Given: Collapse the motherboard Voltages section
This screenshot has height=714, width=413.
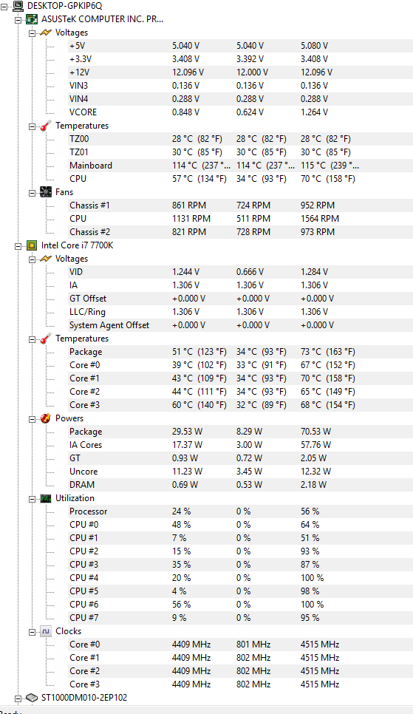Looking at the screenshot, I should 32,33.
